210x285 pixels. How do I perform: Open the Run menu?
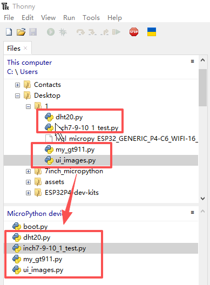[69, 18]
